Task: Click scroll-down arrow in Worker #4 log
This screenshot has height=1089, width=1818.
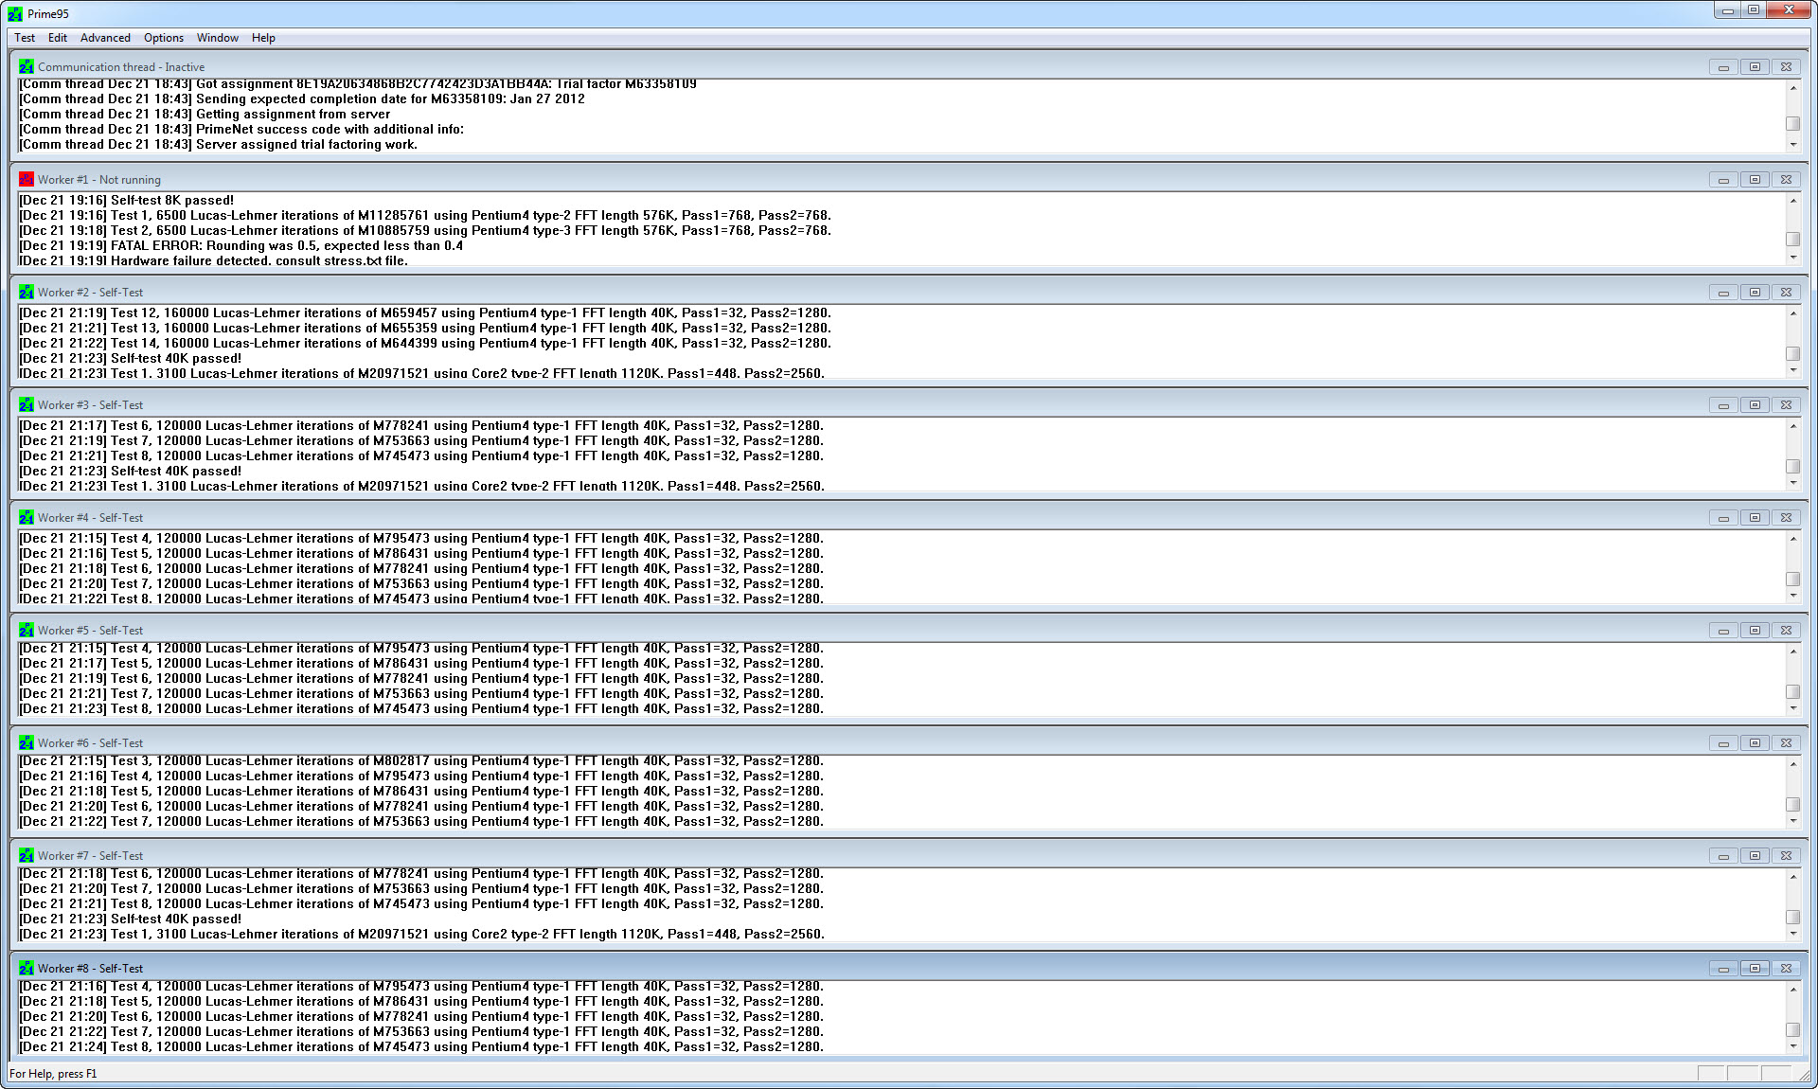Action: coord(1792,596)
